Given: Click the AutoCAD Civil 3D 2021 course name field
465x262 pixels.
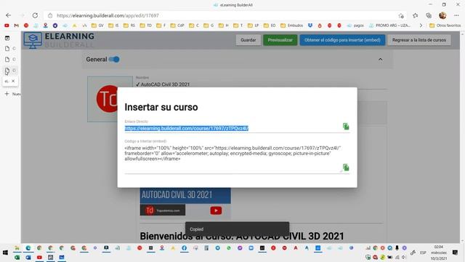Looking at the screenshot, I should point(261,84).
